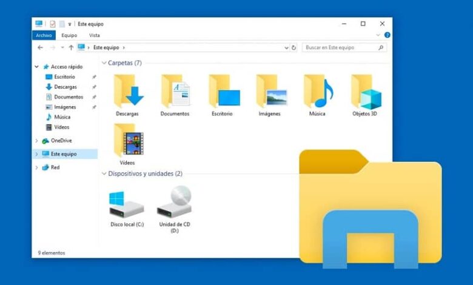The width and height of the screenshot is (473, 285).
Task: Click the Forward navigation arrow
Action: (x=53, y=47)
